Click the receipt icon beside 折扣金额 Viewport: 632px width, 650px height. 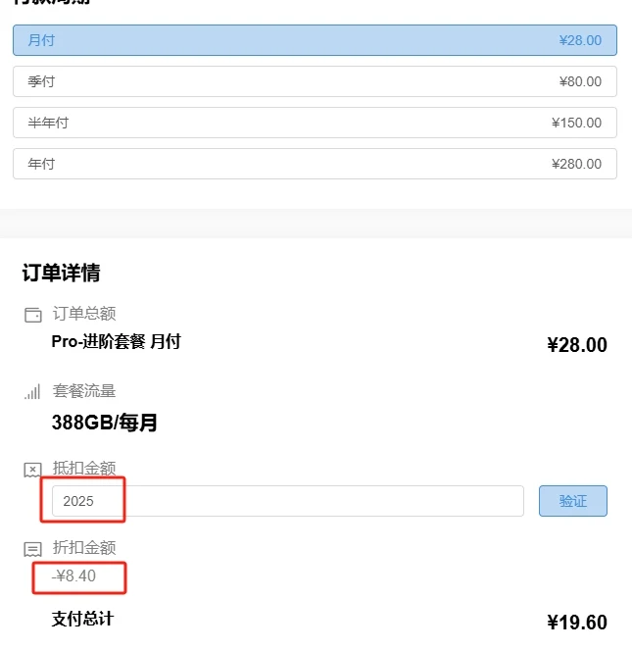[x=32, y=549]
